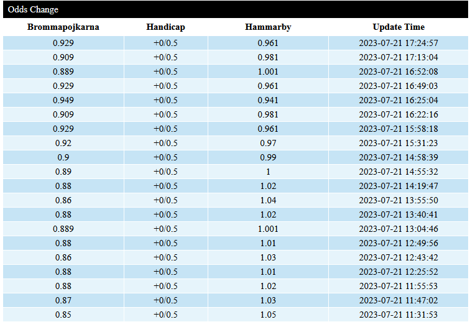
Task: Select Hammarby 1.02 in the 11:55:53 row
Action: (268, 286)
